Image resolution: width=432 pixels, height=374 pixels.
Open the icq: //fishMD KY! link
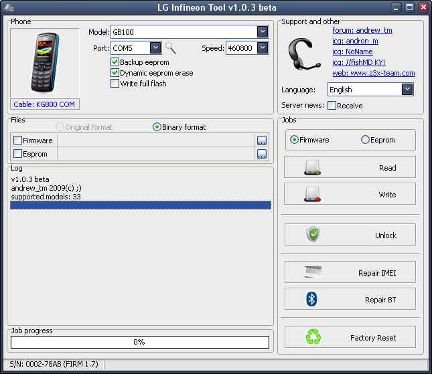pyautogui.click(x=359, y=62)
